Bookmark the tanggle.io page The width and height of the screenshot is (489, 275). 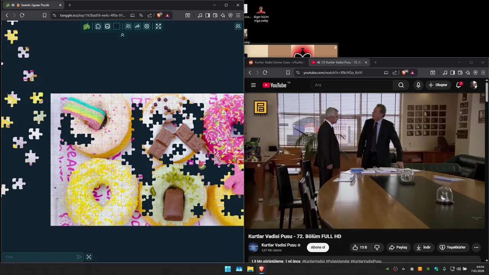44,15
